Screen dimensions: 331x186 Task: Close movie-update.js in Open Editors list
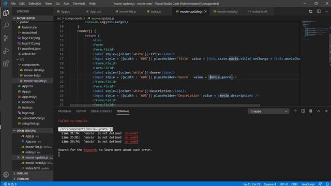click(x=18, y=157)
